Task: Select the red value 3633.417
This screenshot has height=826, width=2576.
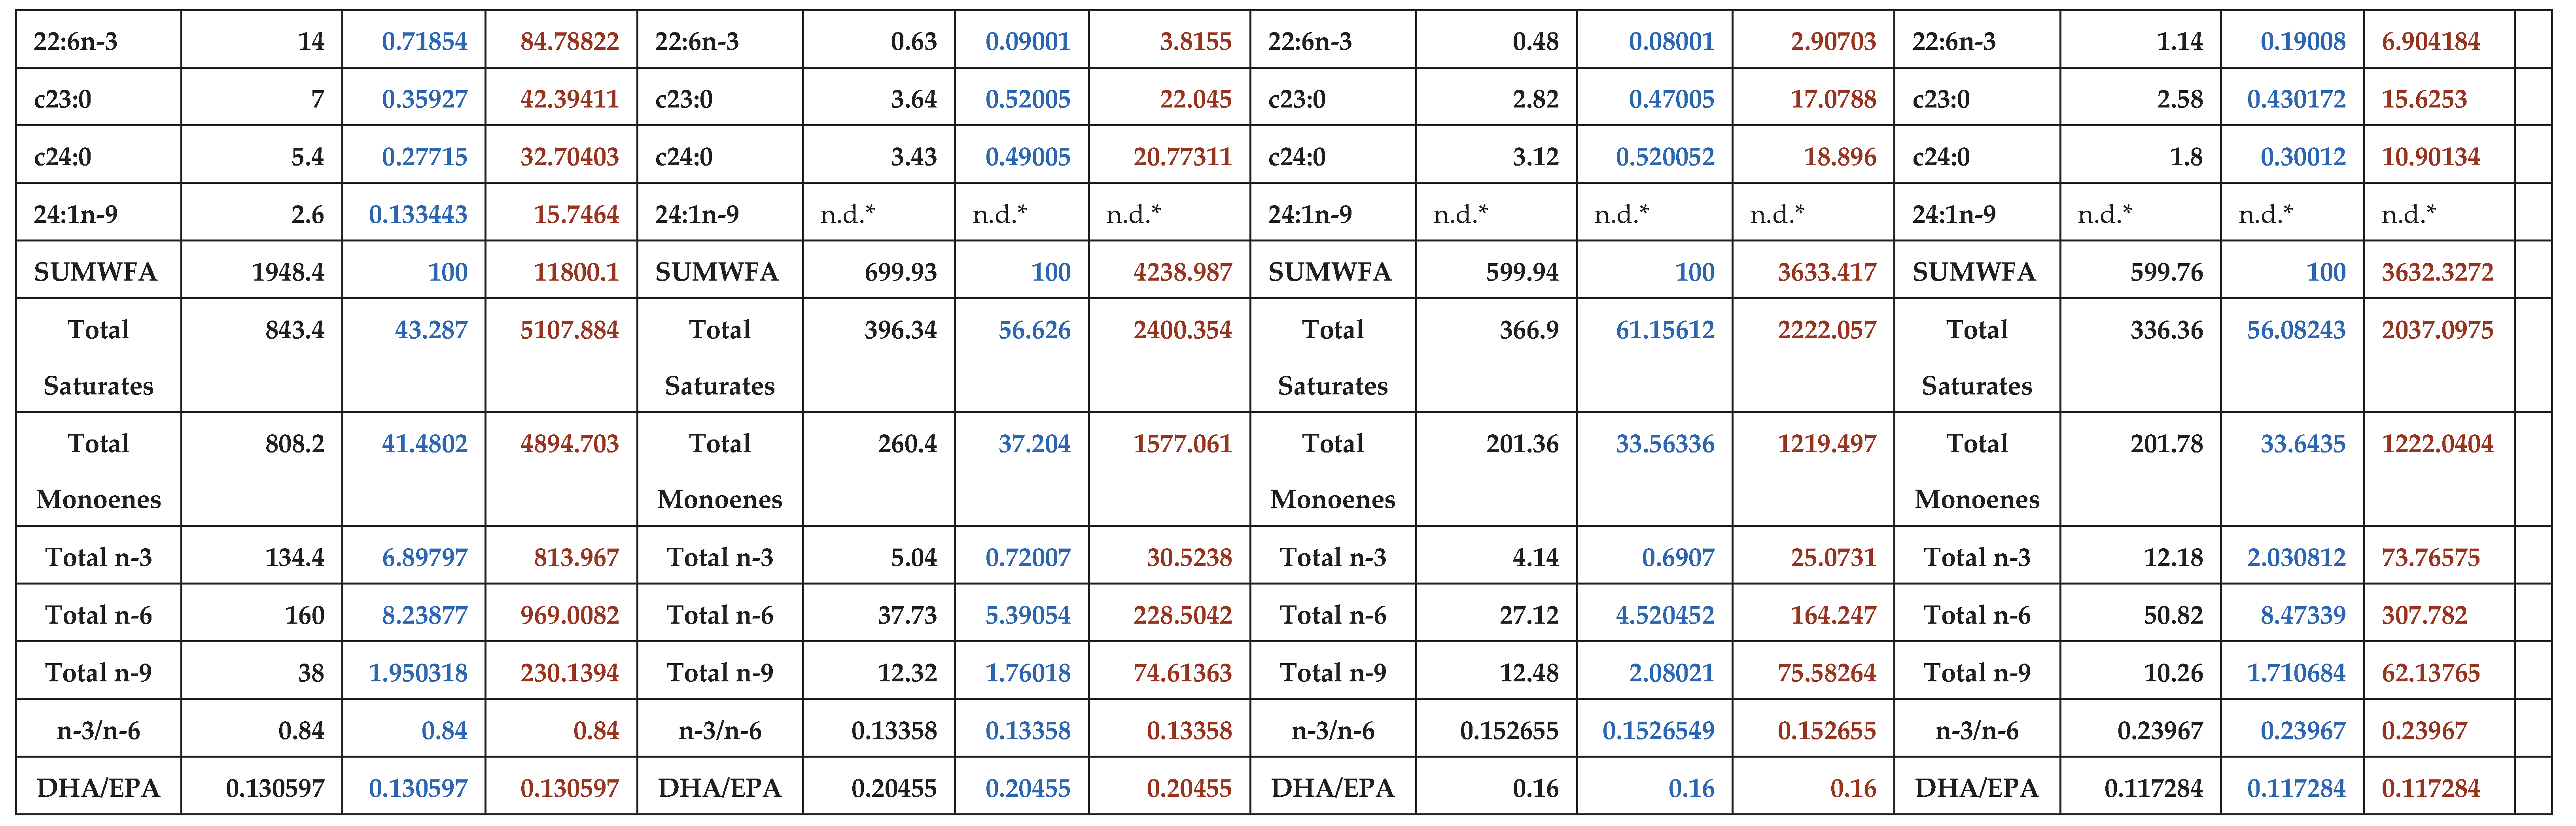Action: click(1826, 272)
